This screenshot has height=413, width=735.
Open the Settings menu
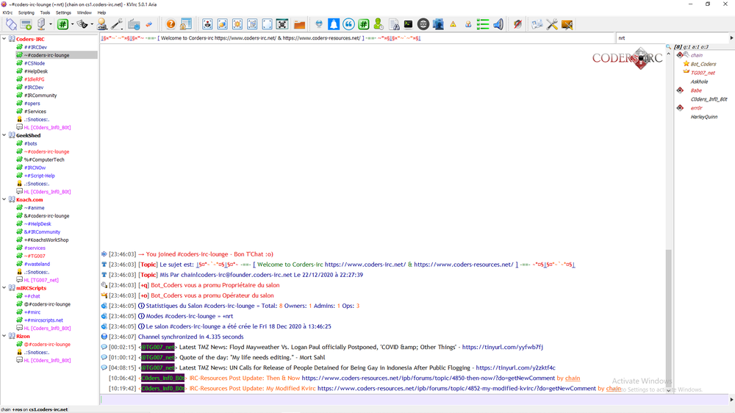click(x=63, y=12)
